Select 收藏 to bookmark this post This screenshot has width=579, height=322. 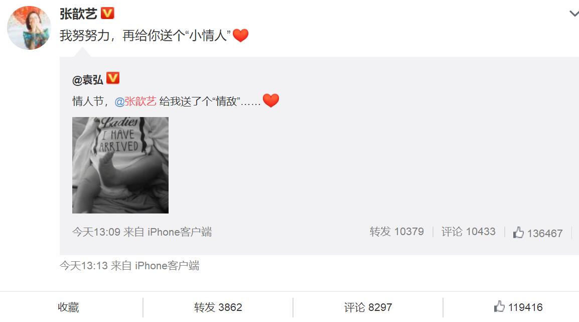[x=68, y=307]
